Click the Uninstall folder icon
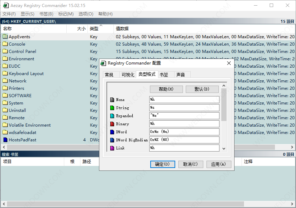The image size is (296, 208). click(x=5, y=110)
